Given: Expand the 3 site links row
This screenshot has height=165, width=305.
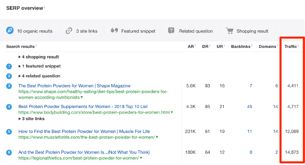Looking at the screenshot, I should pos(32,119).
